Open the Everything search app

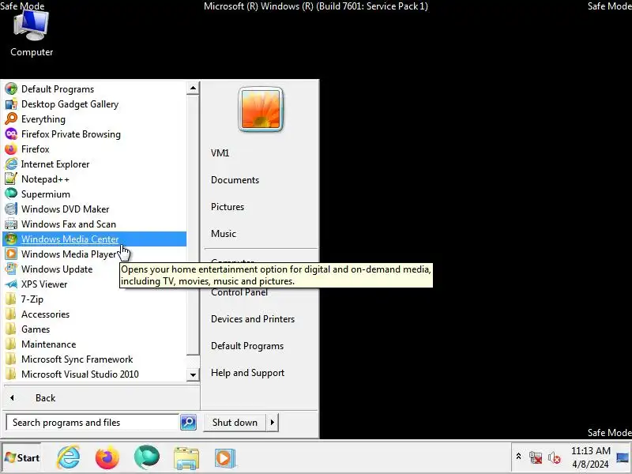point(94,119)
